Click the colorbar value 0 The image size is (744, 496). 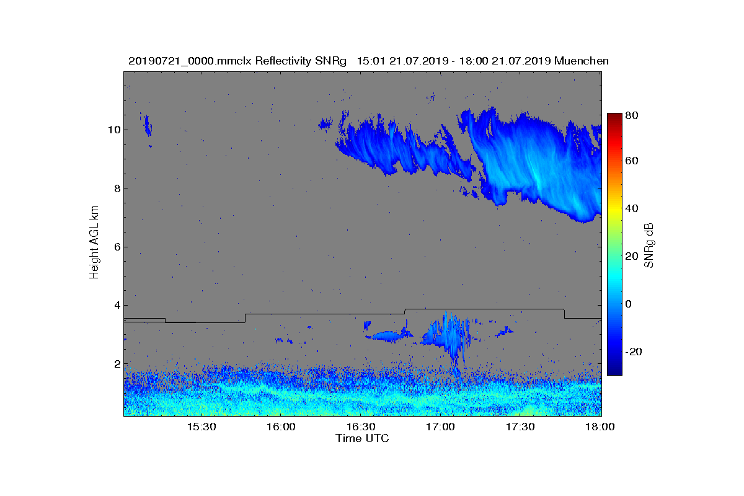629,304
